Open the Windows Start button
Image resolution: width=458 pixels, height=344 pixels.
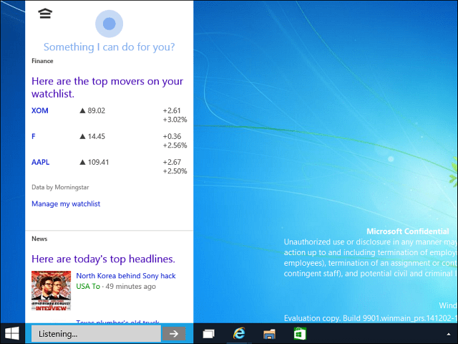[x=12, y=333]
